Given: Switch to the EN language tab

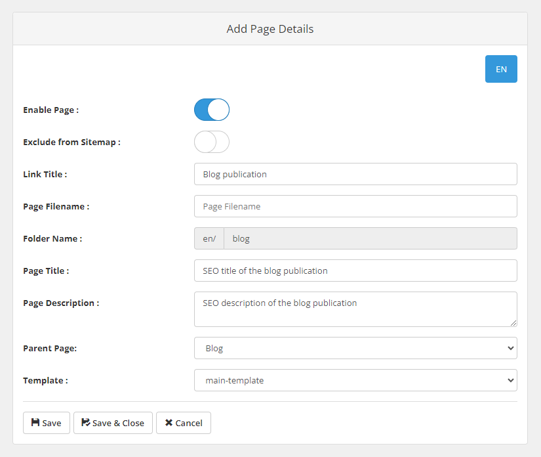Looking at the screenshot, I should pos(501,69).
